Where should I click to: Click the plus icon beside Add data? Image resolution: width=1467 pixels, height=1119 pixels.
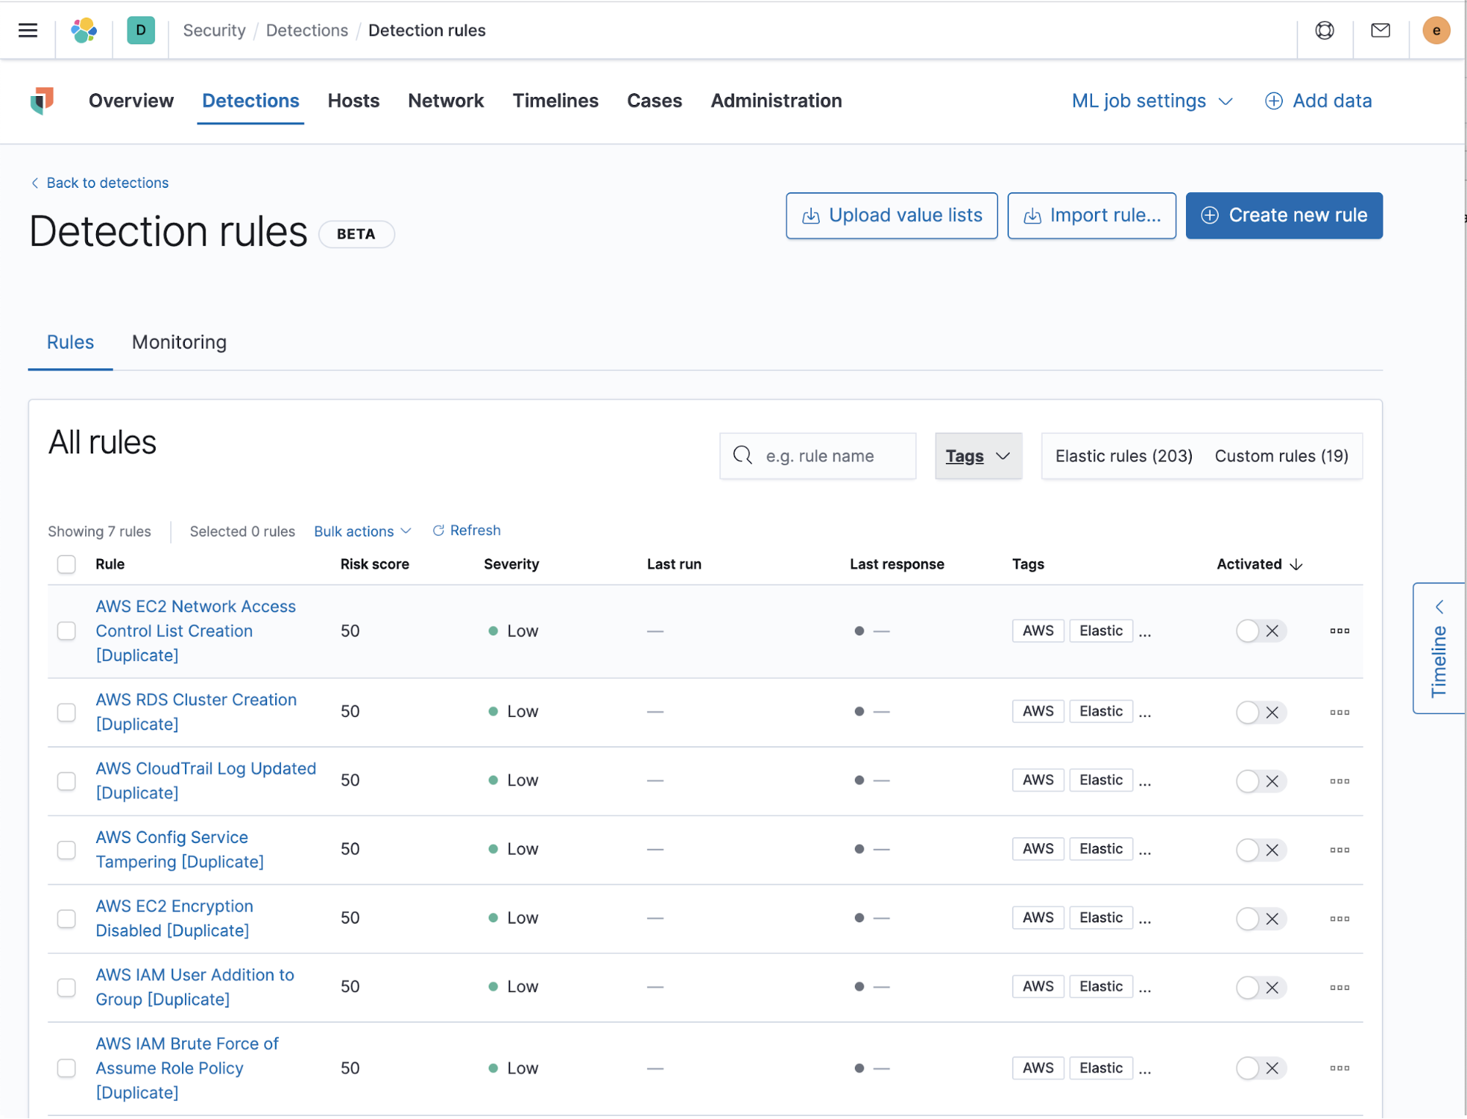tap(1274, 101)
